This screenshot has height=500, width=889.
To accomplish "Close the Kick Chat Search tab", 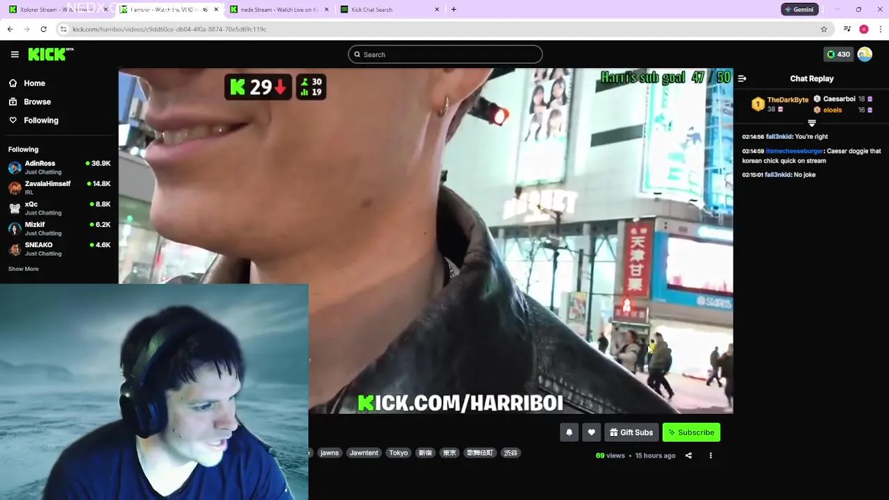I will click(x=437, y=10).
